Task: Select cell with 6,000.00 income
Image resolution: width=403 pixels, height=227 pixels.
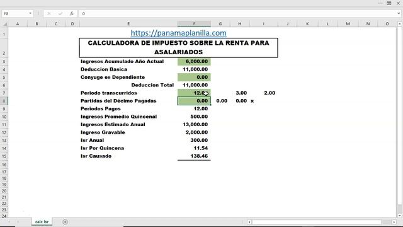Action: point(194,62)
